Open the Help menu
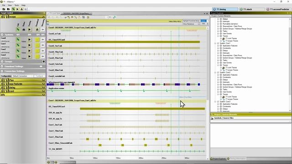Screen dimensions: 292x164 (23, 5)
